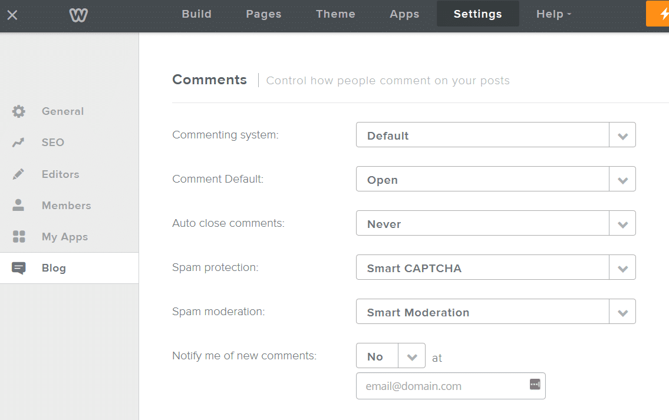Open the Pages section
Viewport: 669px width, 420px height.
[263, 14]
